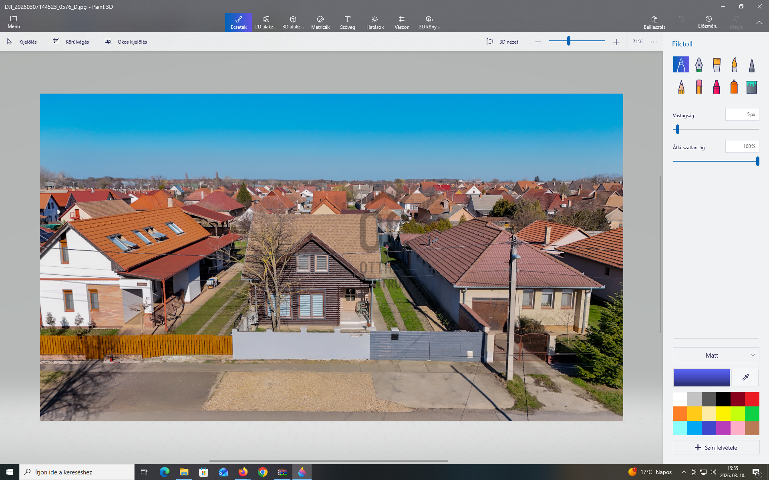The width and height of the screenshot is (769, 480).
Task: Edit the Vastagság pixel value field
Action: point(742,114)
